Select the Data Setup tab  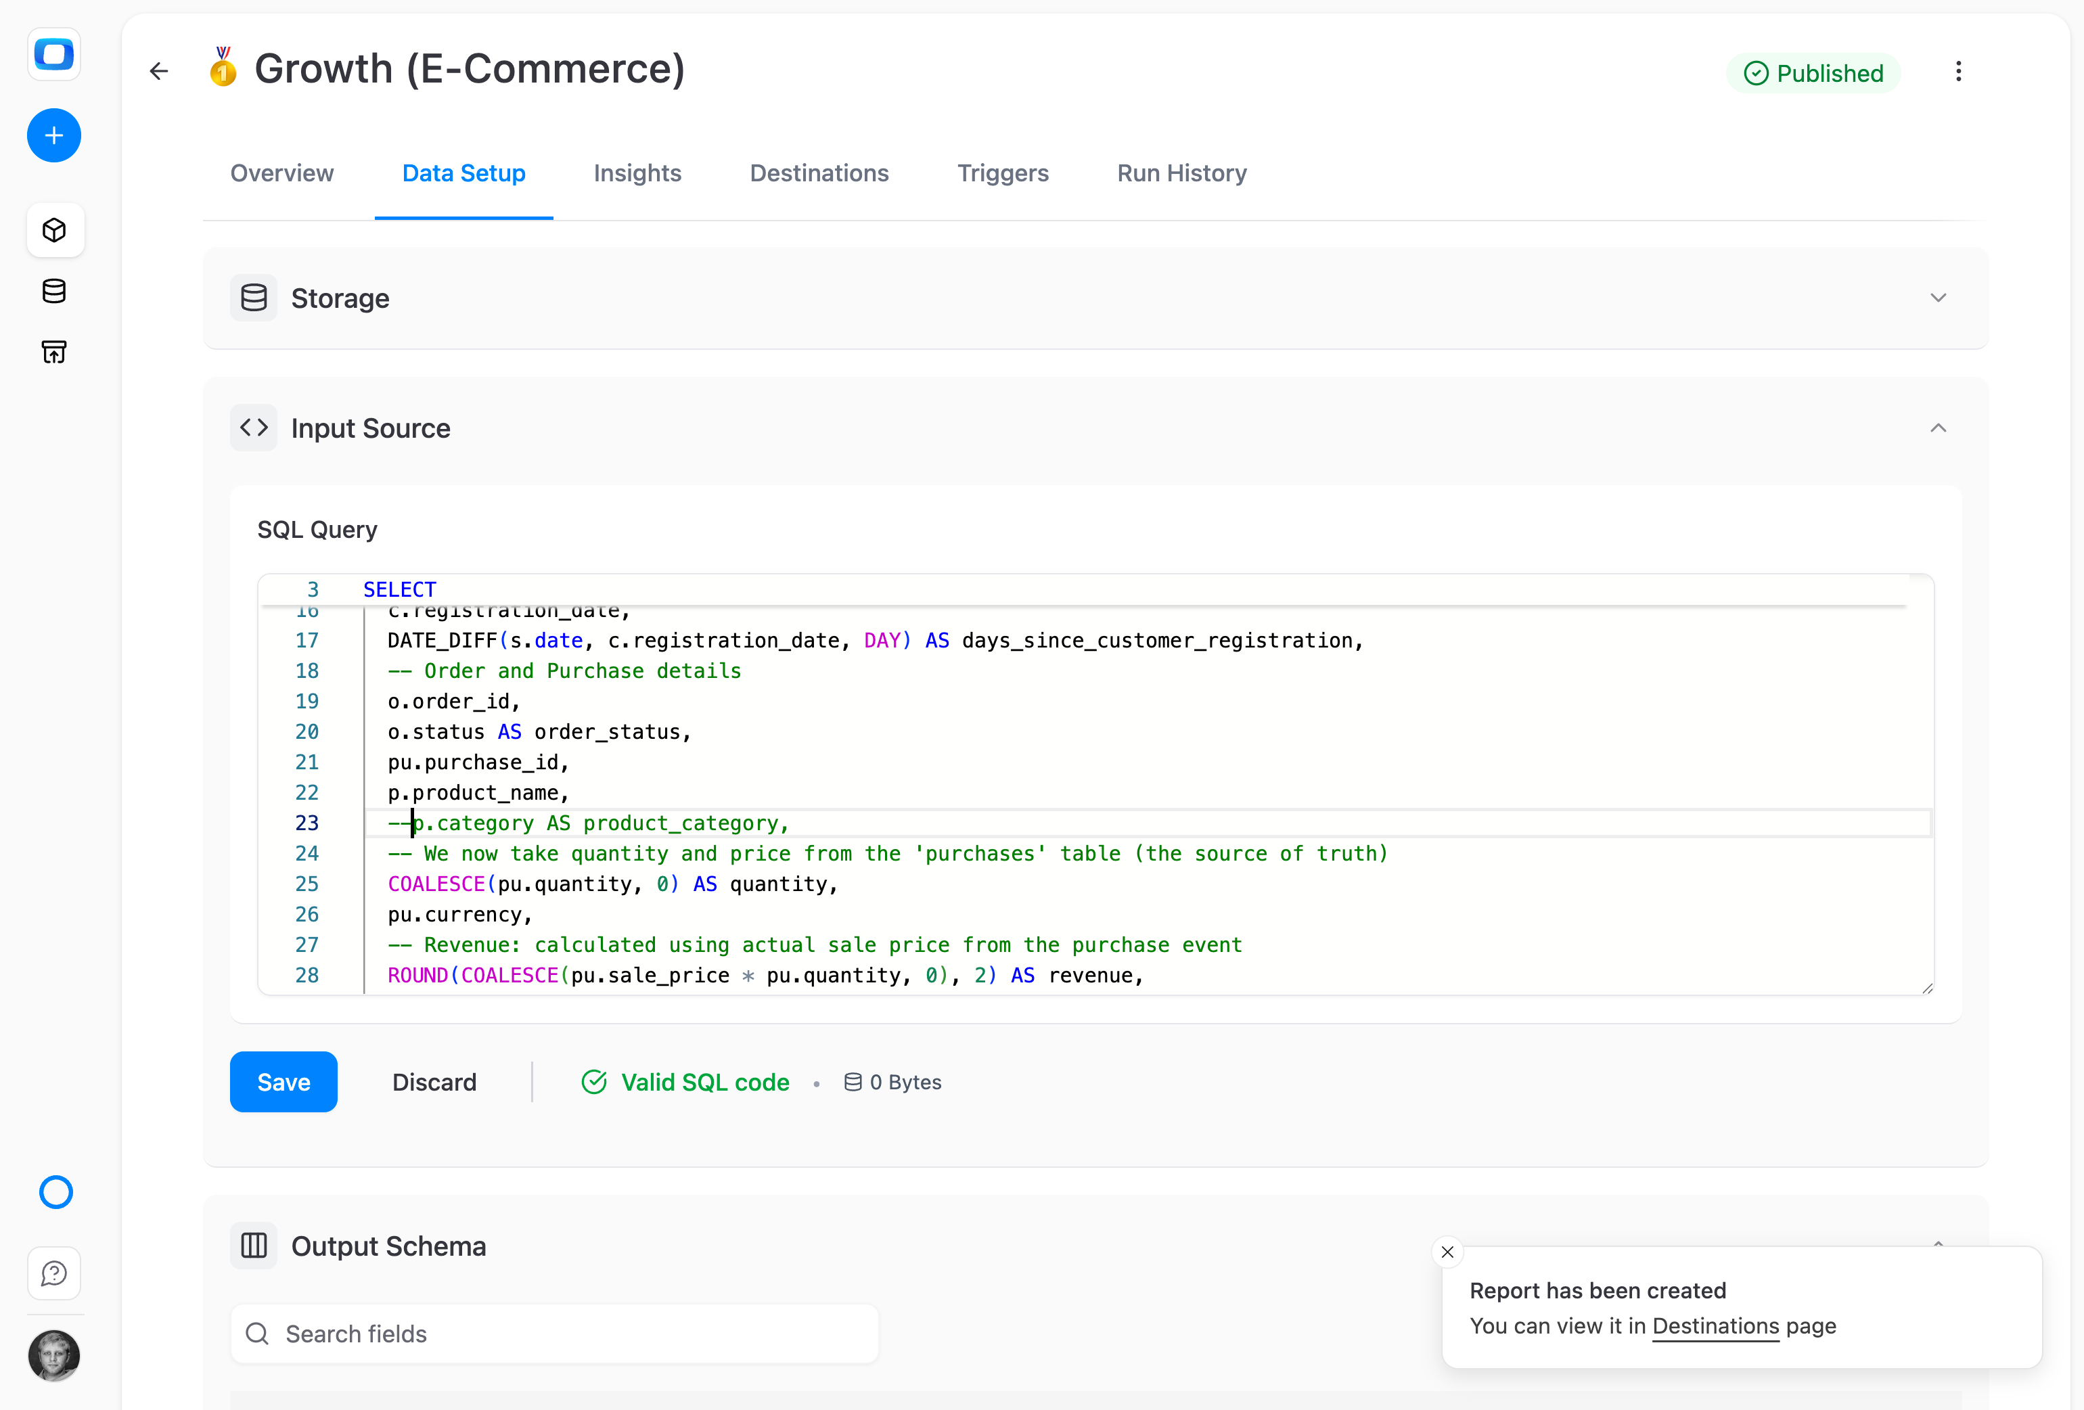point(463,173)
